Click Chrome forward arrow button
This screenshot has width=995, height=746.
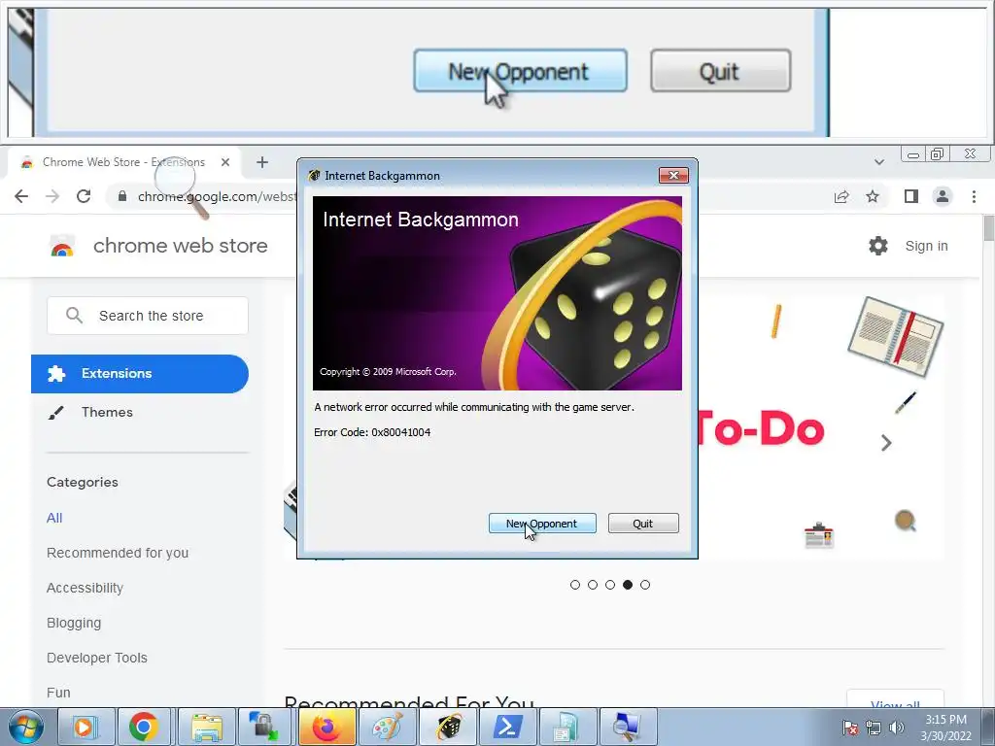pos(52,196)
